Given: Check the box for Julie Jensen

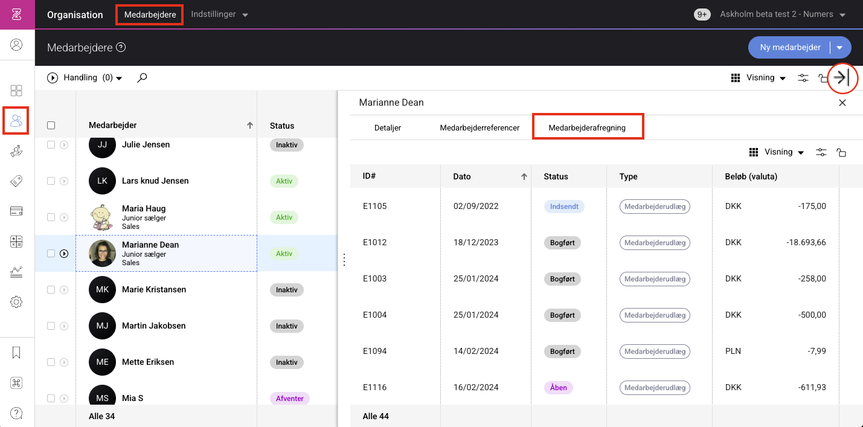Looking at the screenshot, I should [51, 145].
